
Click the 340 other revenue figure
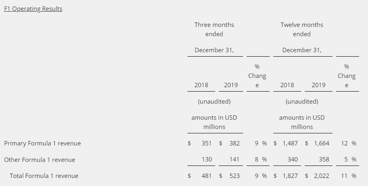tap(293, 159)
